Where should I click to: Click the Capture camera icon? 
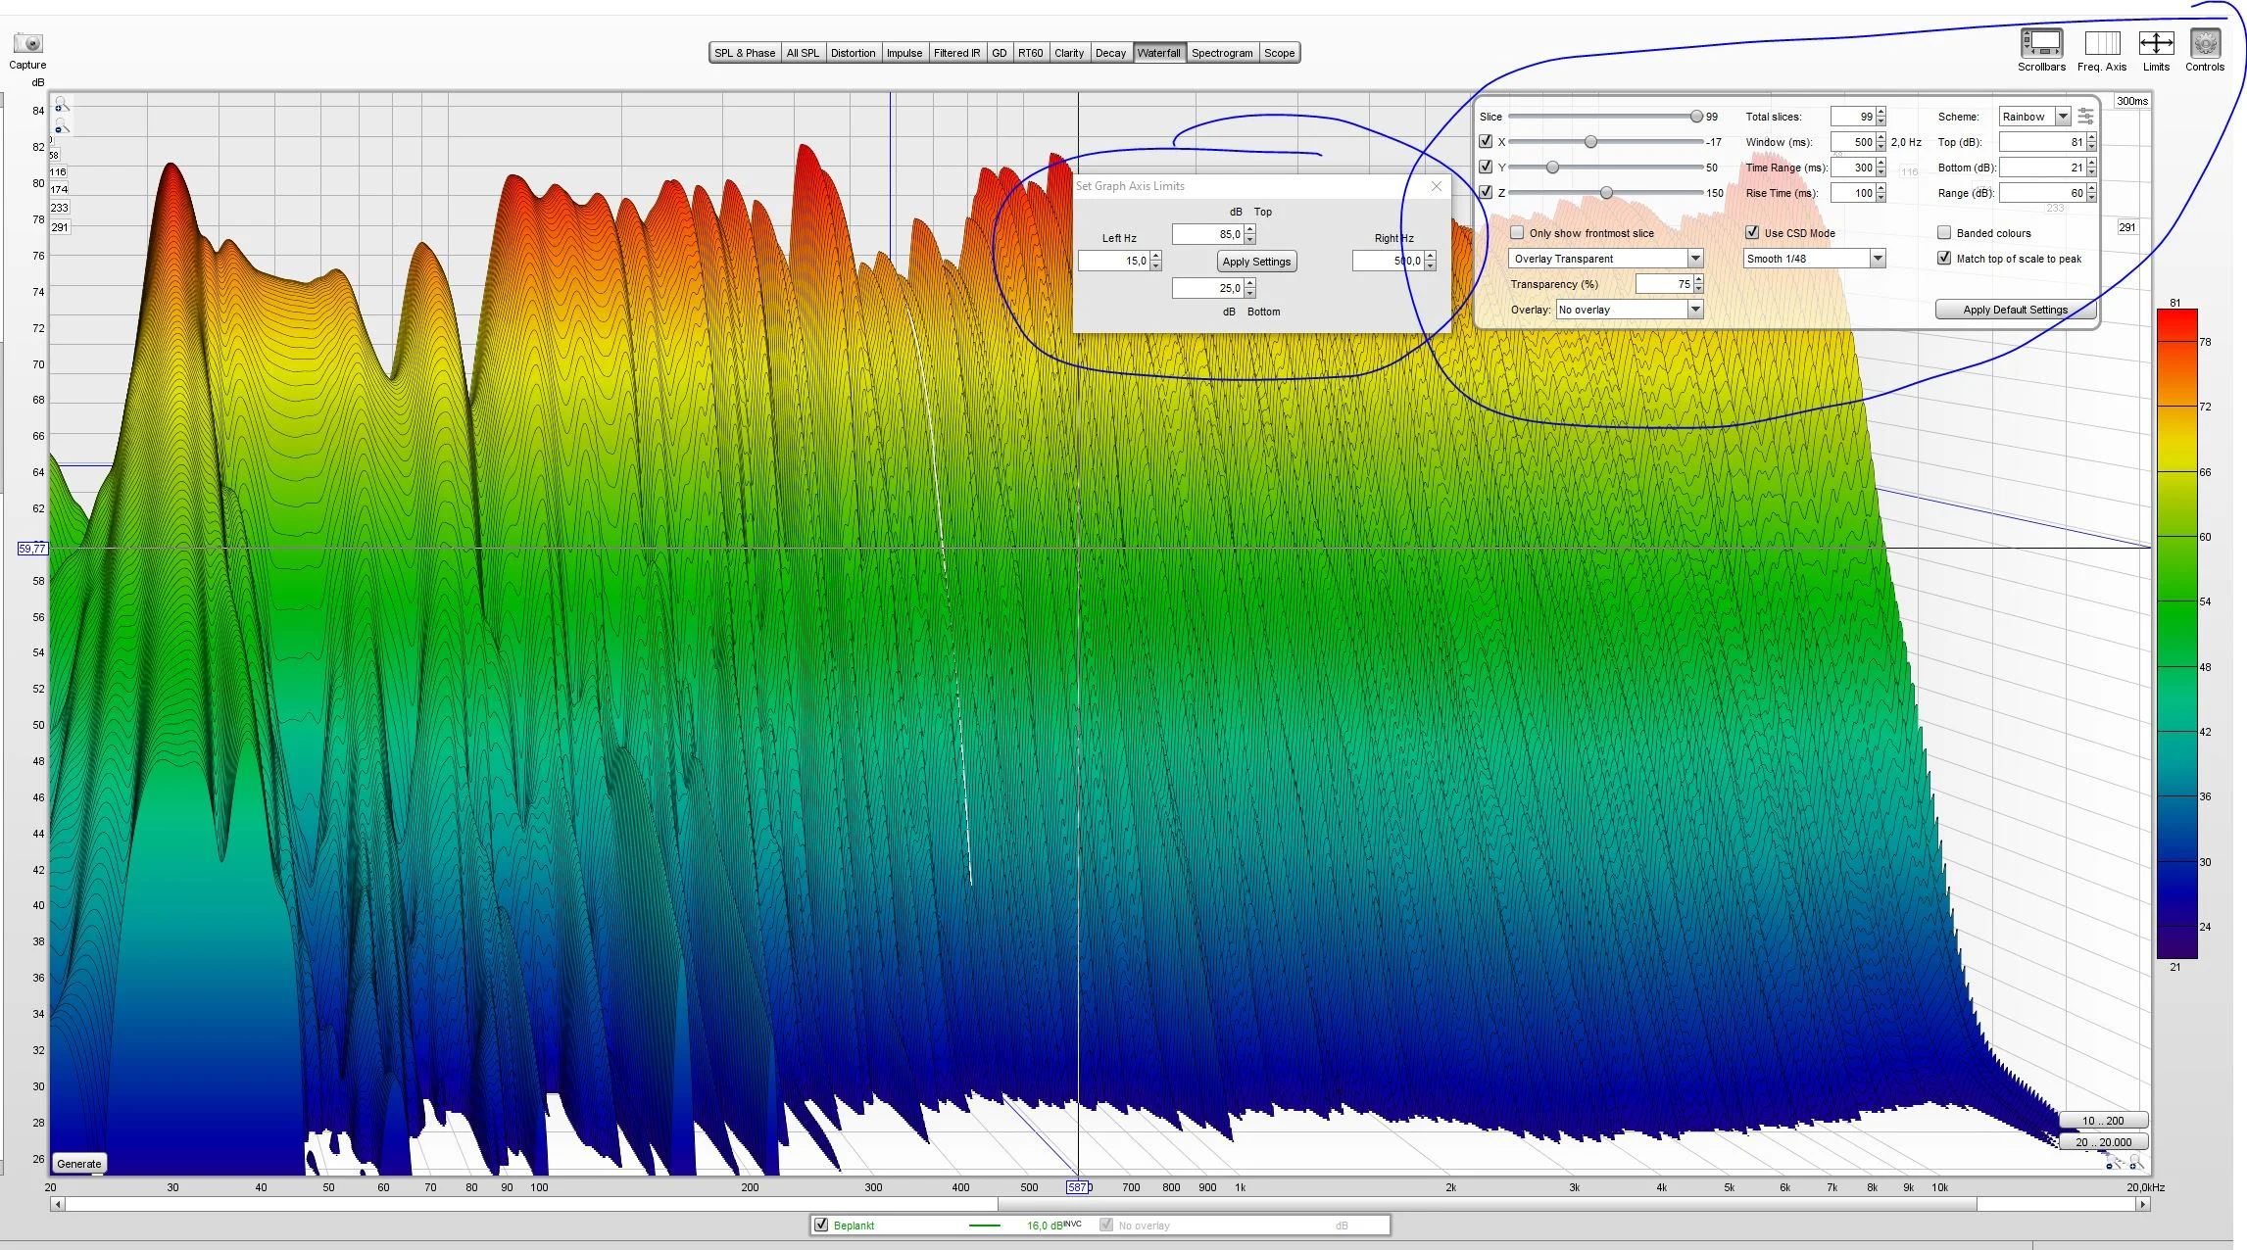(28, 44)
